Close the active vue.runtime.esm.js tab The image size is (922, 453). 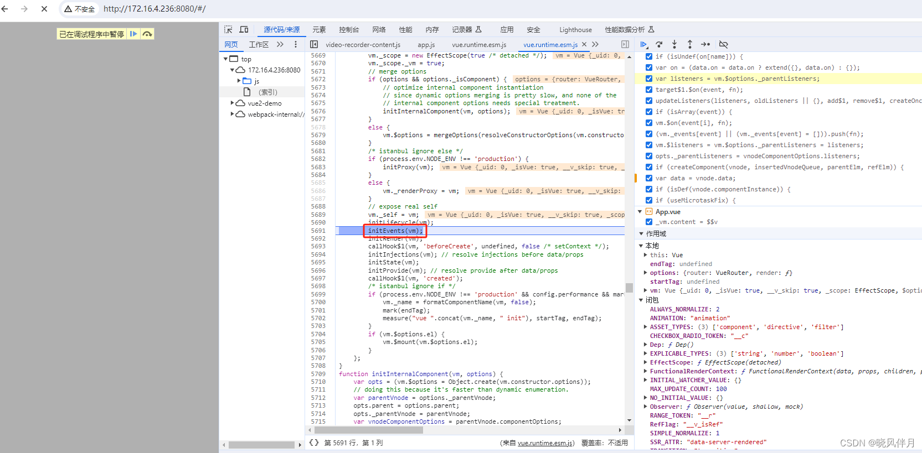pyautogui.click(x=584, y=44)
